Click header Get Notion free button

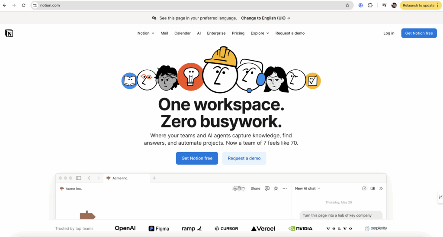coord(419,33)
